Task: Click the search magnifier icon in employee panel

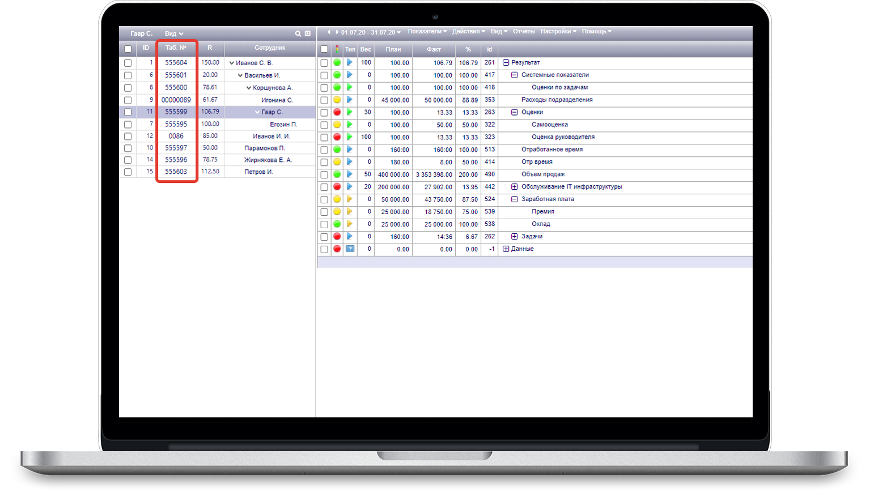Action: 298,34
